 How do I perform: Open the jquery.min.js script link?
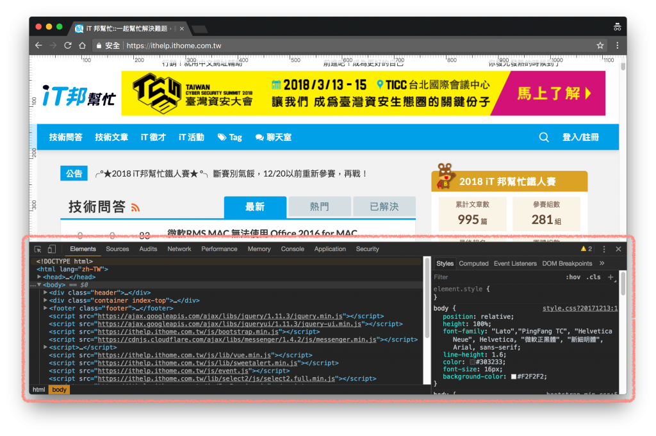(x=220, y=316)
